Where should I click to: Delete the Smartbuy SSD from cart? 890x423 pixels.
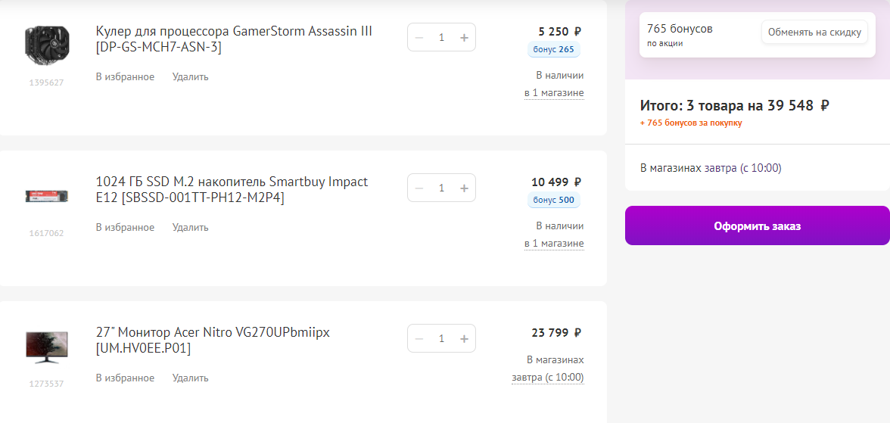click(190, 227)
